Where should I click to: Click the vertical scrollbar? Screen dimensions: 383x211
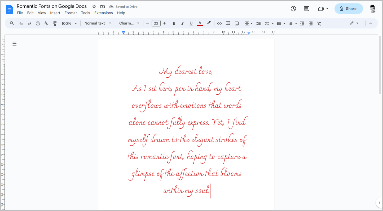[x=380, y=65]
